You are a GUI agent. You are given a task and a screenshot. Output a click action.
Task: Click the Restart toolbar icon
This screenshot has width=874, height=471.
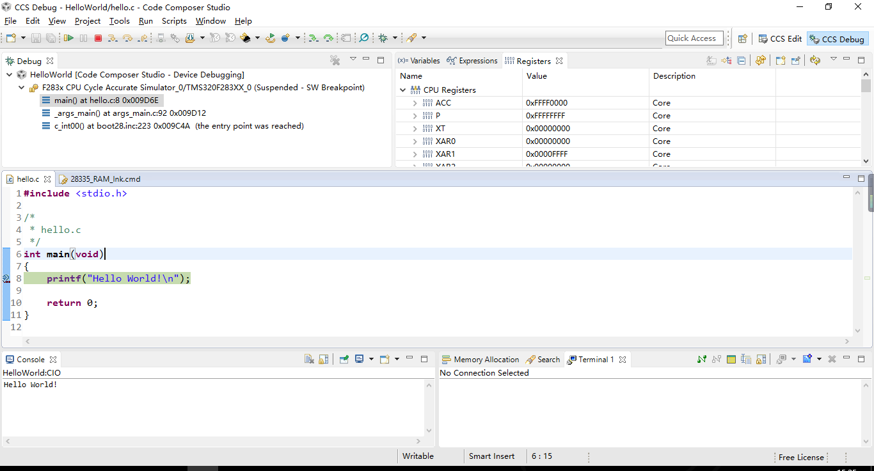[271, 38]
